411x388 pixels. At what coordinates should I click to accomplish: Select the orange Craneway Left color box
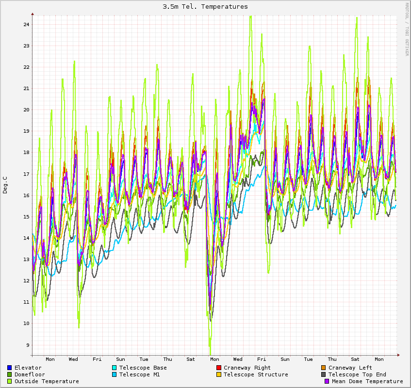pos(324,368)
